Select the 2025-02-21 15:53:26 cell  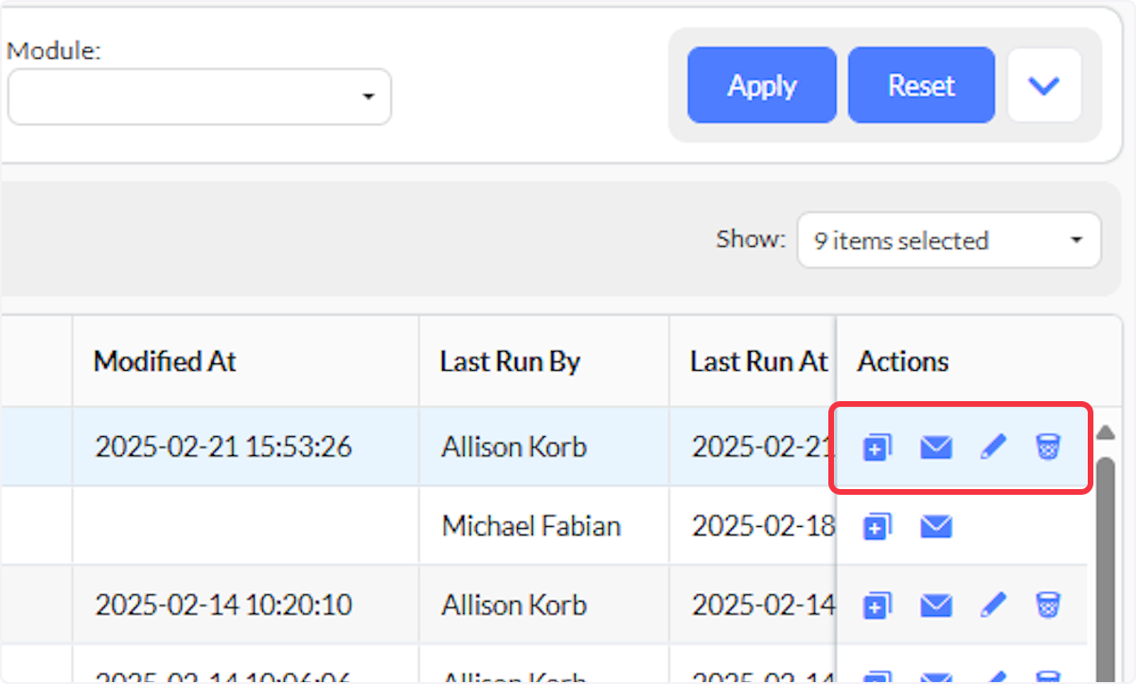tap(245, 447)
